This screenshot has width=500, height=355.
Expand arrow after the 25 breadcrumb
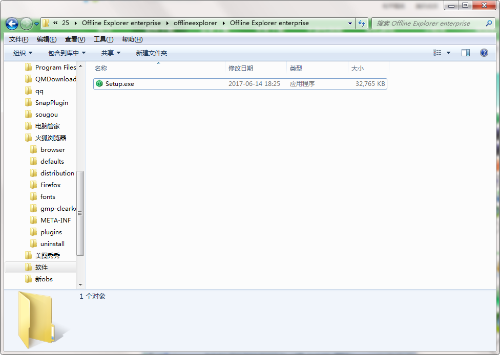click(76, 23)
